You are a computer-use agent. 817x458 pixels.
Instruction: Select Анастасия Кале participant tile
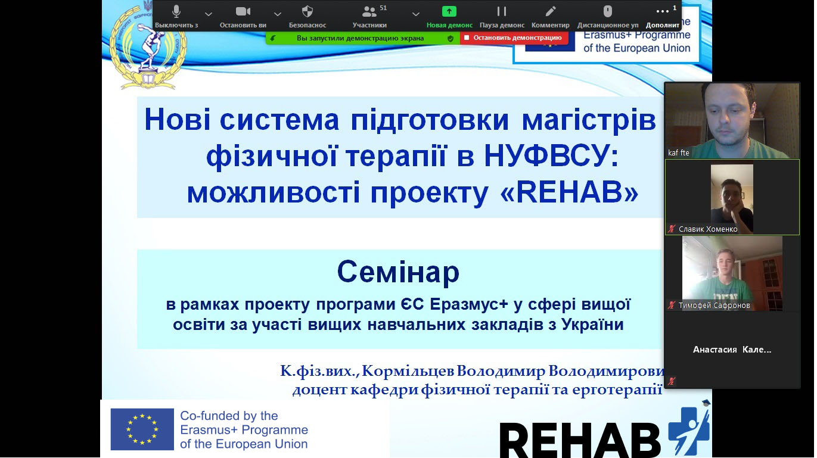(x=732, y=350)
